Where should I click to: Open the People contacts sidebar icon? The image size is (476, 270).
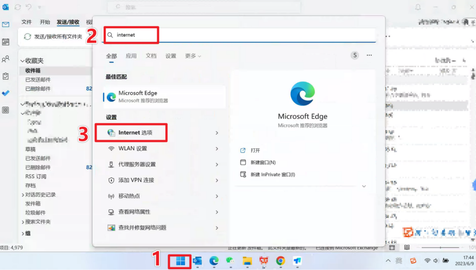[6, 59]
